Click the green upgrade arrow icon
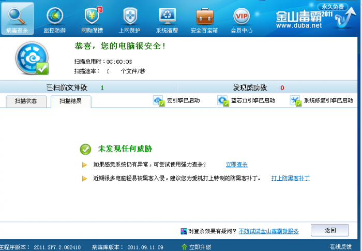 pyautogui.click(x=184, y=247)
